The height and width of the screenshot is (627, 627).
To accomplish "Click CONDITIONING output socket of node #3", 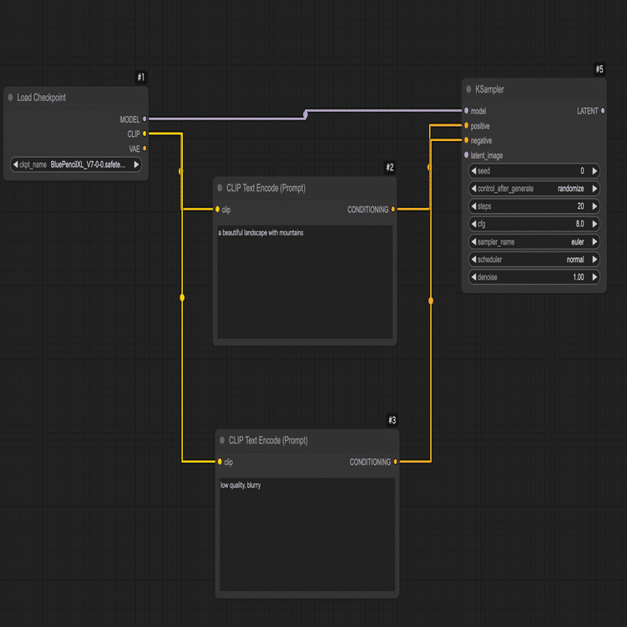I will click(396, 462).
